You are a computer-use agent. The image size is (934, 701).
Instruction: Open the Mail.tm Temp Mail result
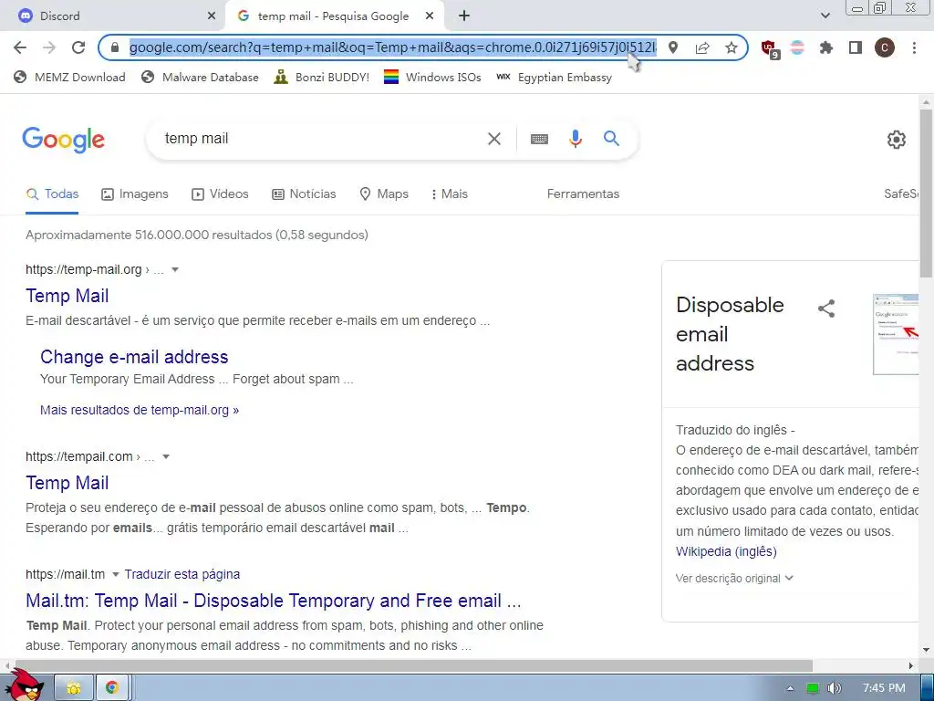(274, 601)
